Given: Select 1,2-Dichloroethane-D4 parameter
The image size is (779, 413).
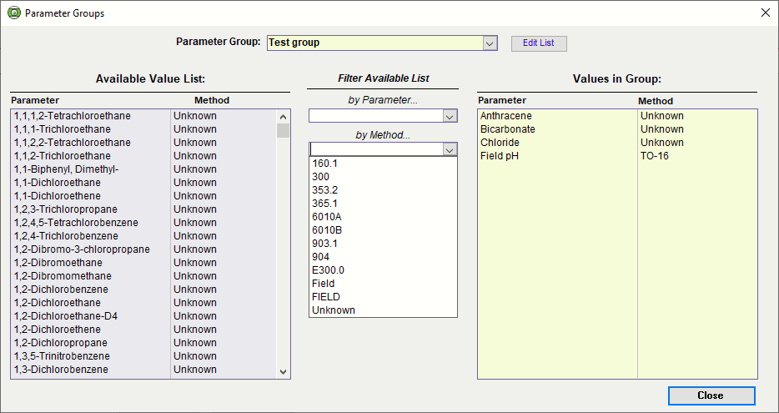Looking at the screenshot, I should (x=143, y=316).
